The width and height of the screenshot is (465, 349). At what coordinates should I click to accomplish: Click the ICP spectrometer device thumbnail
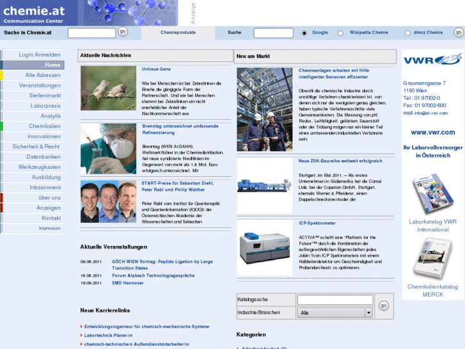point(265,248)
